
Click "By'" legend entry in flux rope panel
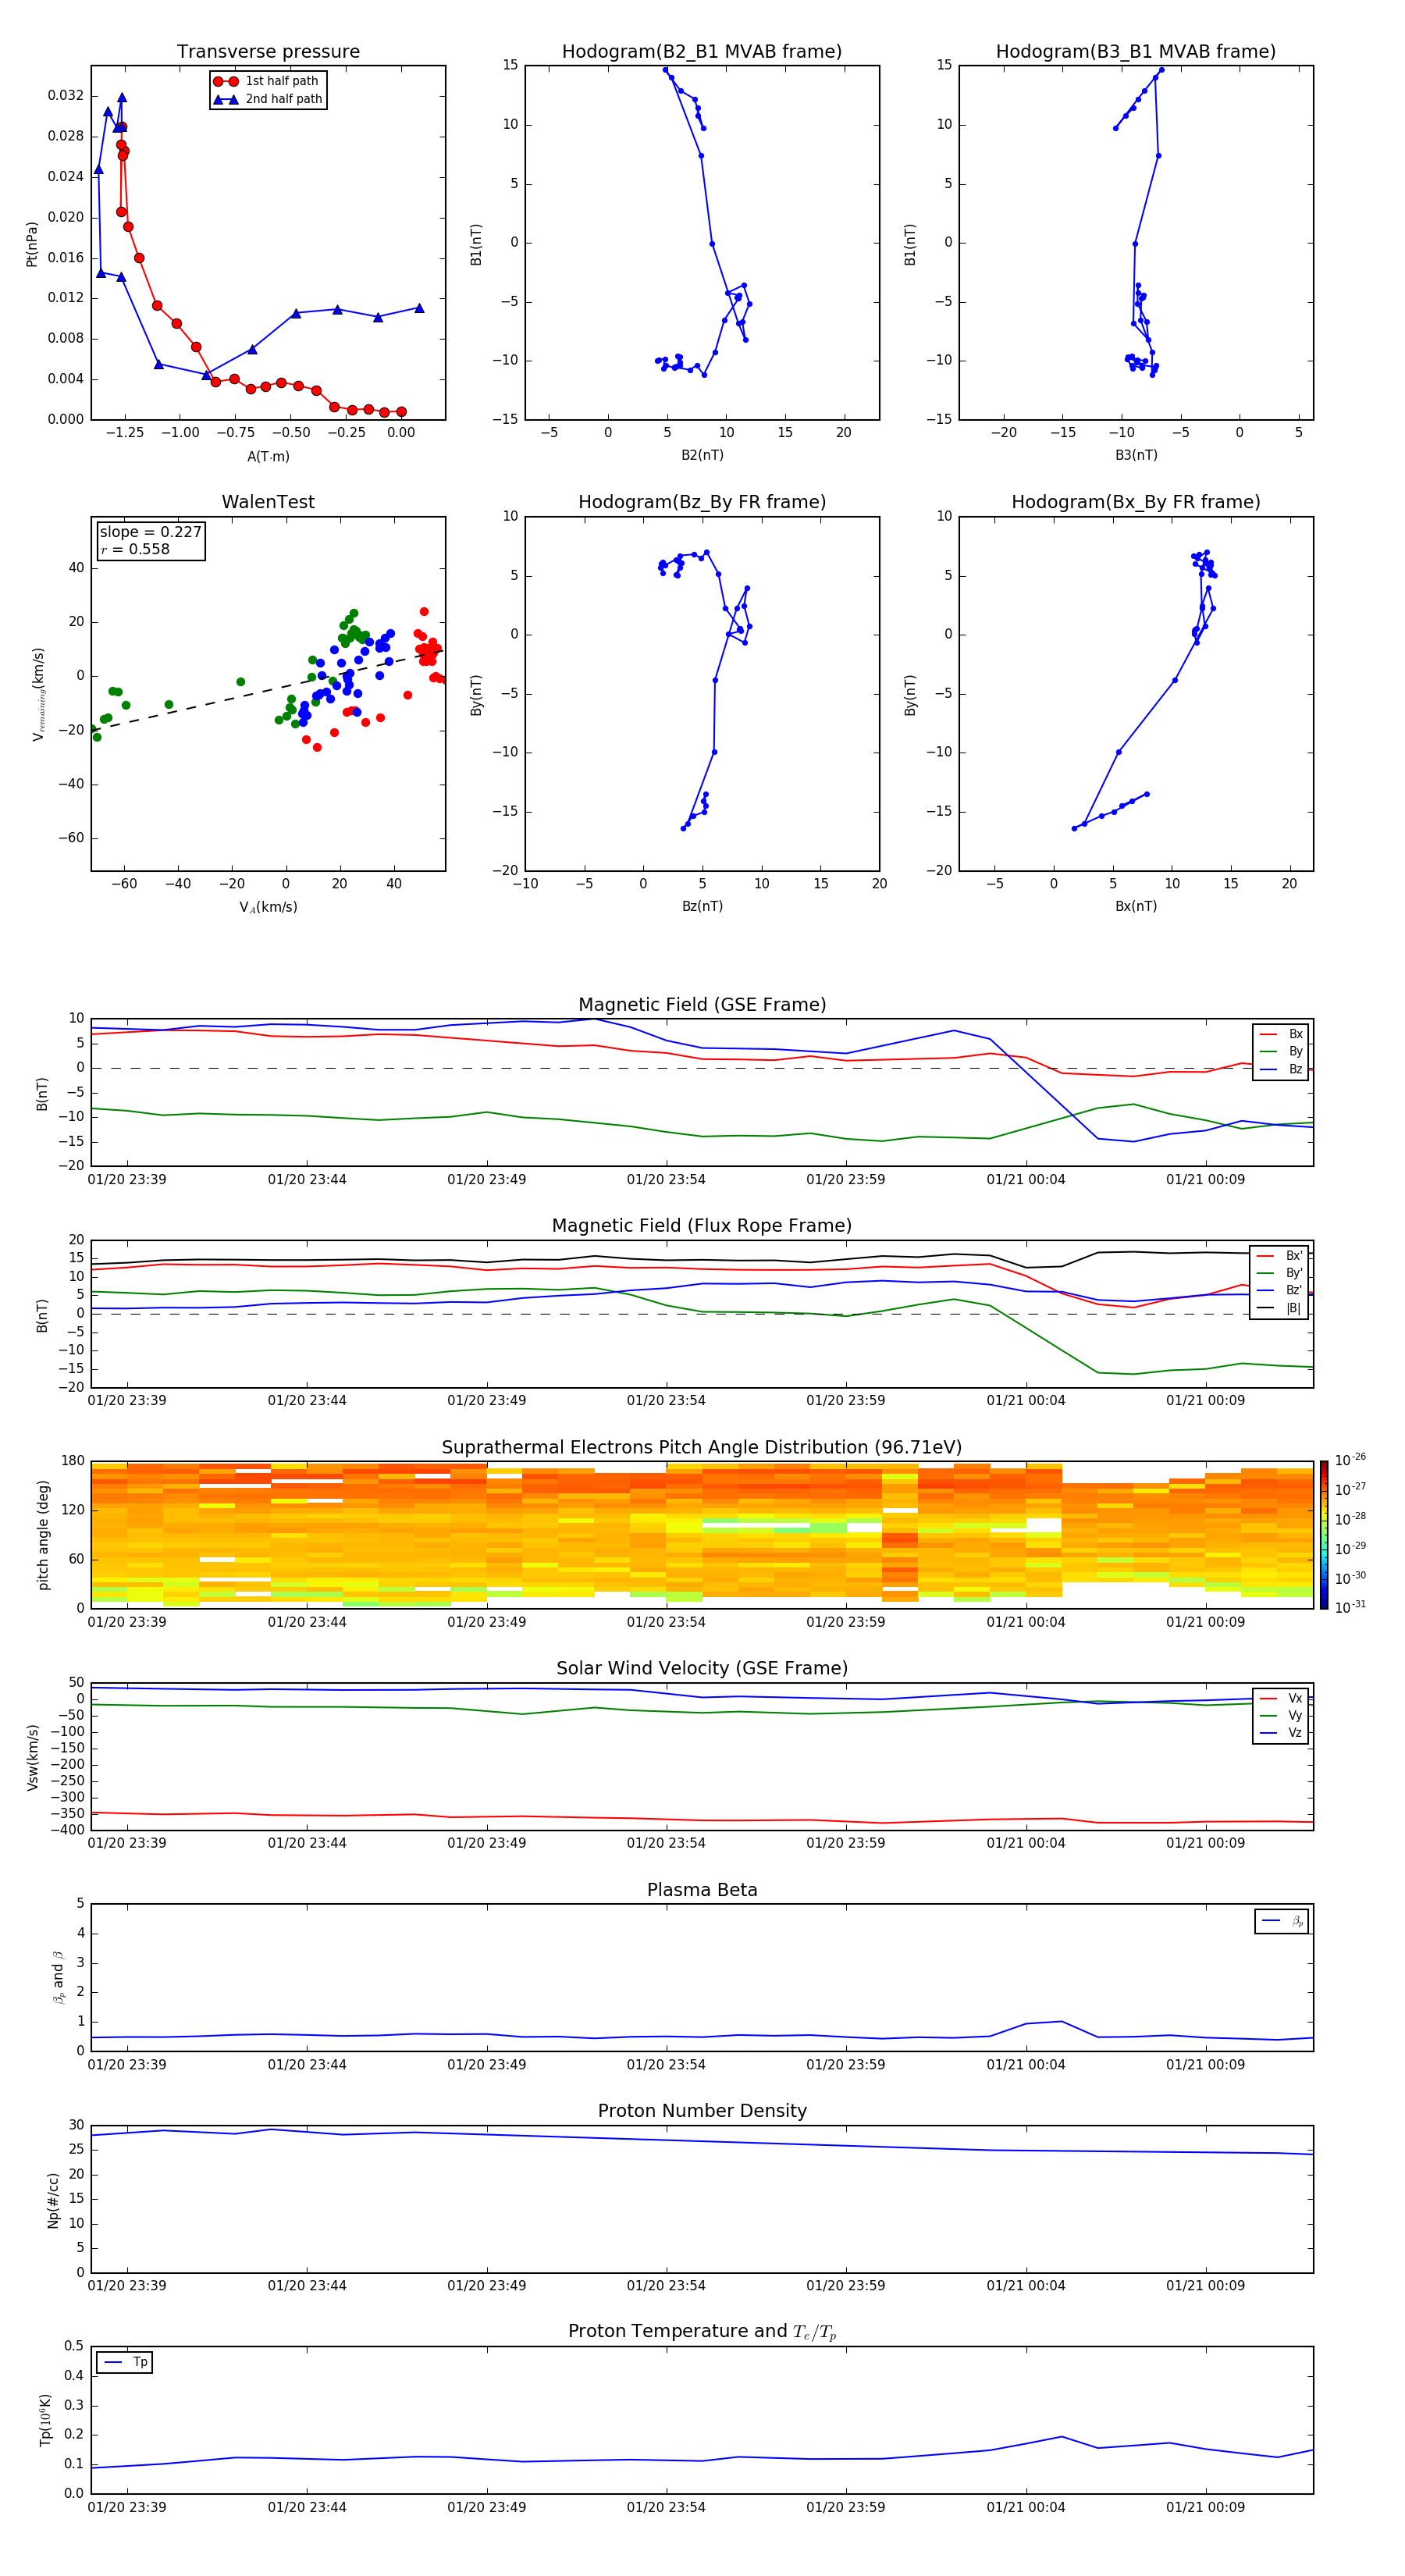(x=1280, y=1274)
